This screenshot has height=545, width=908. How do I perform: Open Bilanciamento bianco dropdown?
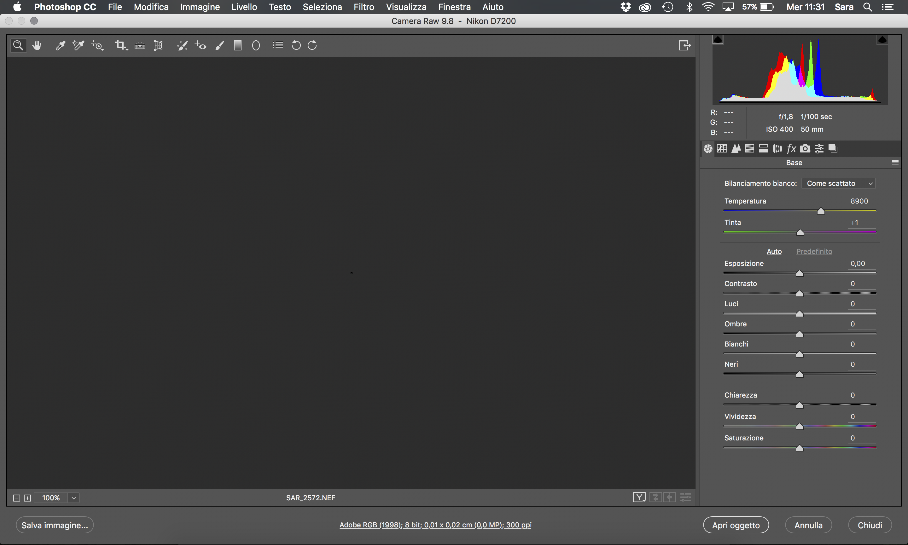click(839, 183)
